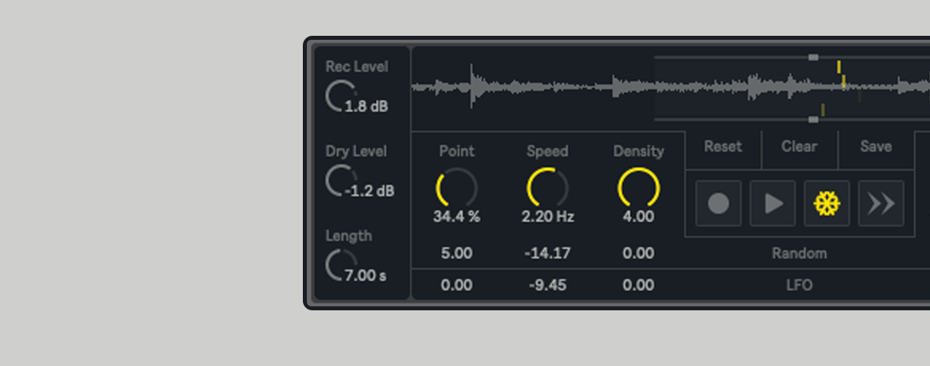
Task: Select the Speed LFO value -9.45
Action: tap(547, 285)
